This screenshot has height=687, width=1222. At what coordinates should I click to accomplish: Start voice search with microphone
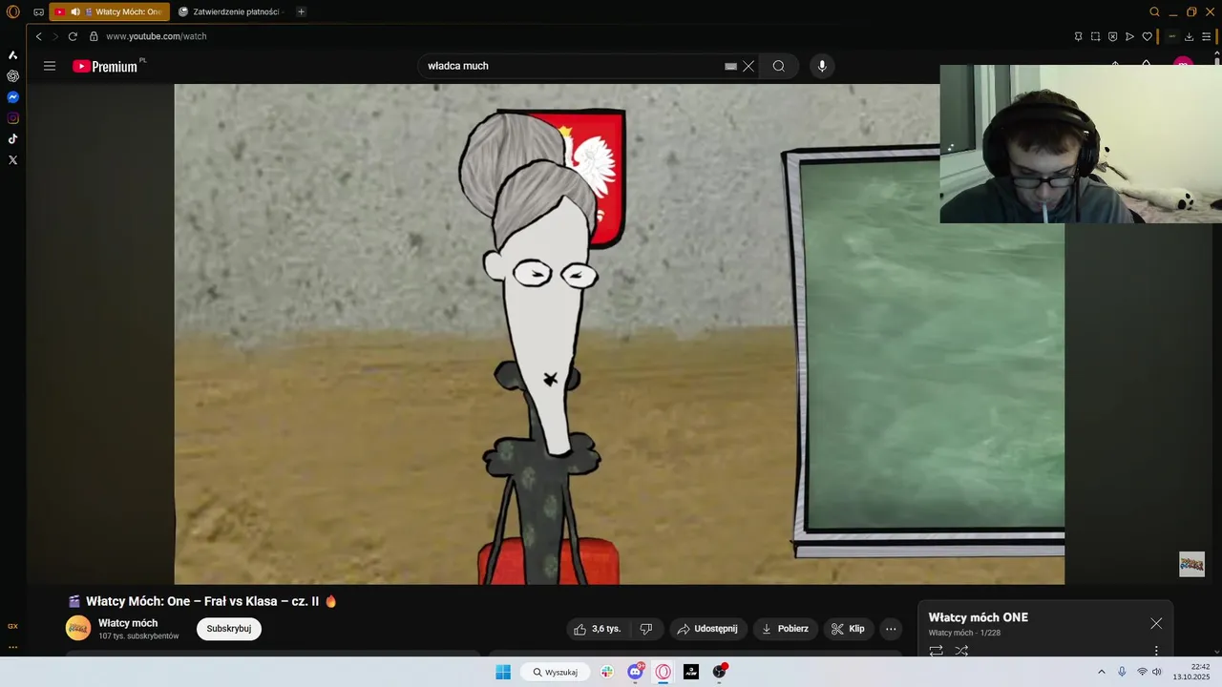coord(822,66)
